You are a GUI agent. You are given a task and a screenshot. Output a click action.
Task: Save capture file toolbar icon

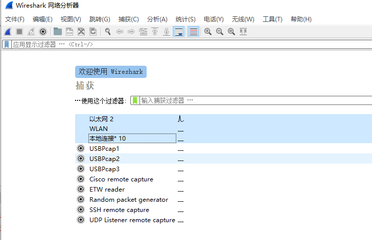click(69, 32)
